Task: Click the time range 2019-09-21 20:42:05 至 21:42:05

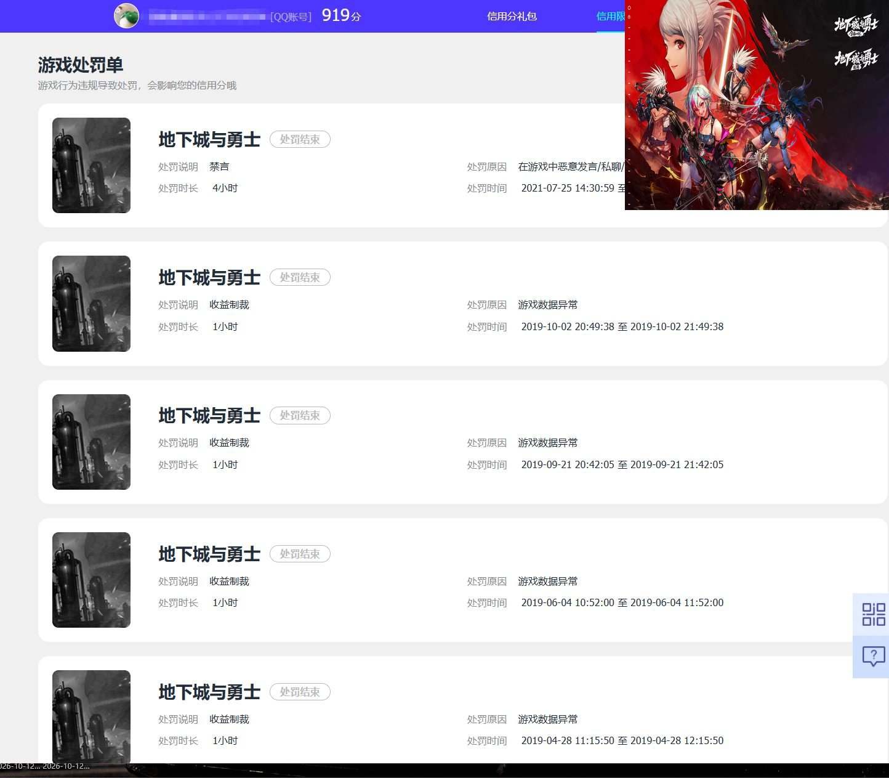Action: click(622, 464)
